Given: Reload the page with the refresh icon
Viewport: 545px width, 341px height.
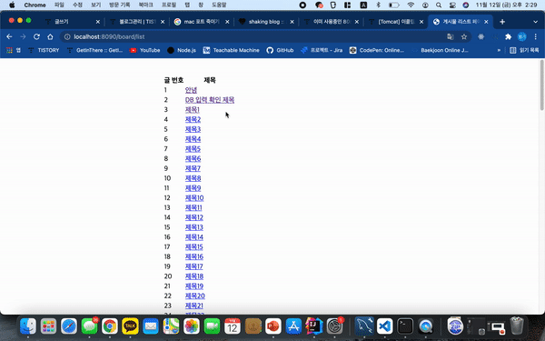Looking at the screenshot, I should coord(36,36).
